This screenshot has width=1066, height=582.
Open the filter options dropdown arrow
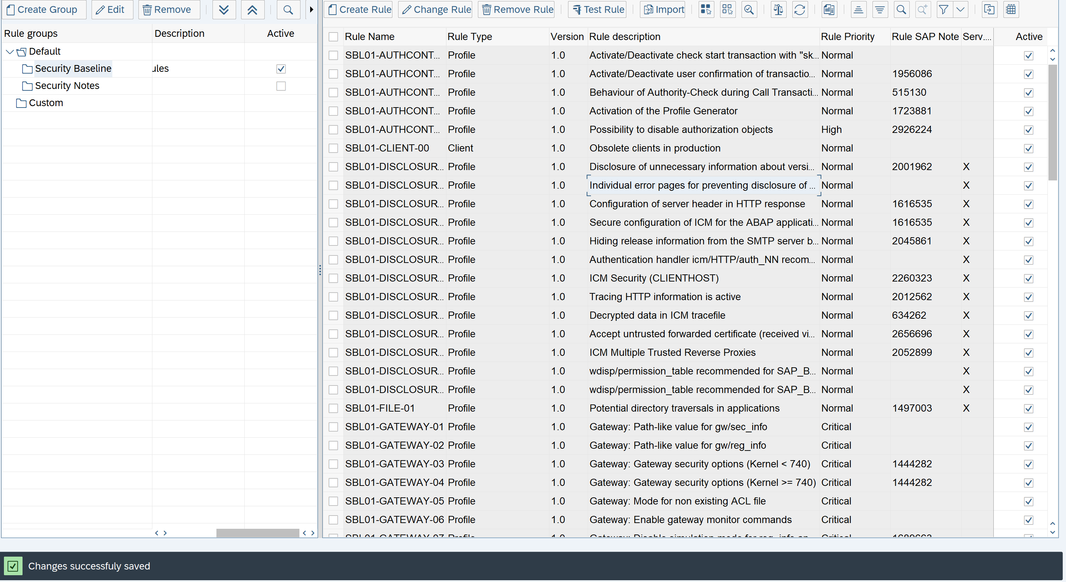pyautogui.click(x=960, y=10)
